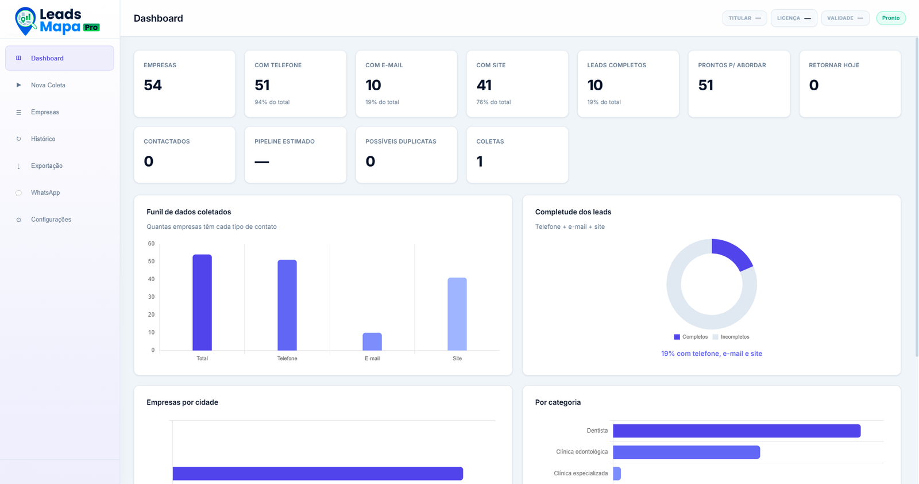Click the purple Completos donut segment

[733, 253]
